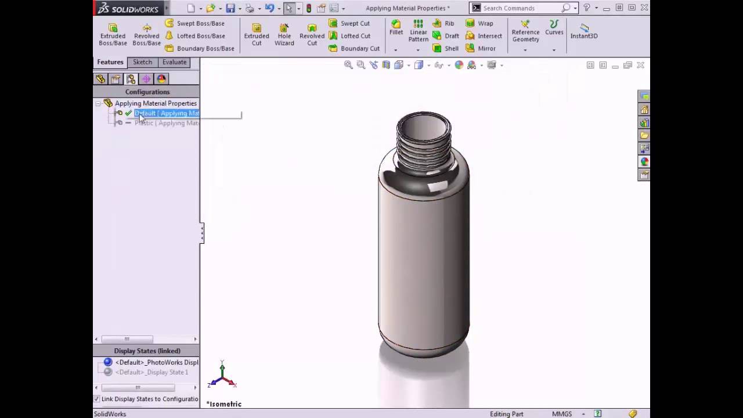Switch to the Evaluate tab

(174, 62)
